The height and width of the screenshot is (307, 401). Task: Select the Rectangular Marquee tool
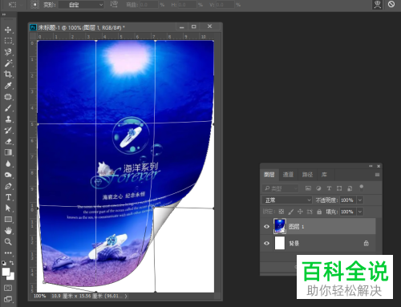[8, 41]
